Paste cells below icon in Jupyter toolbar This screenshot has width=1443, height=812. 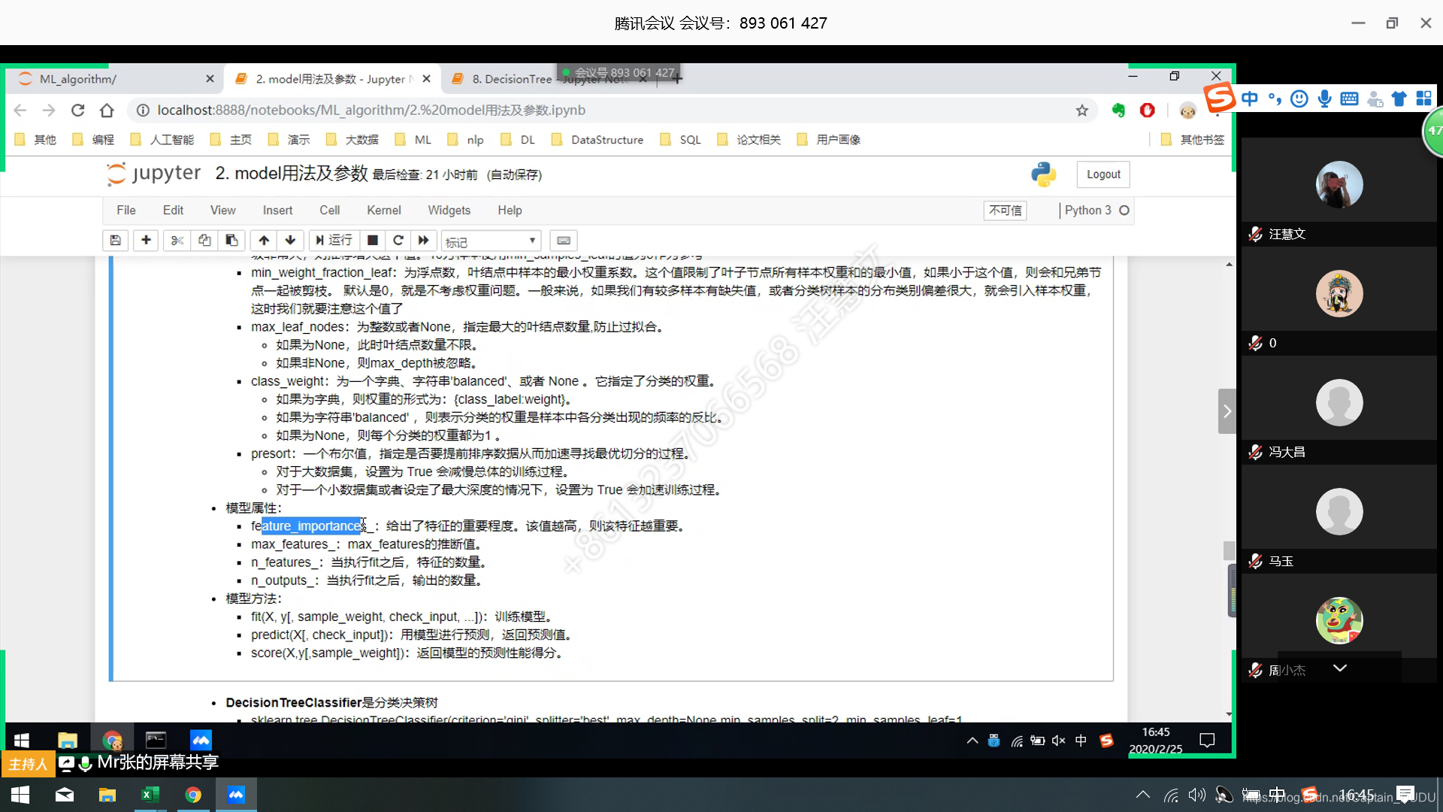231,241
